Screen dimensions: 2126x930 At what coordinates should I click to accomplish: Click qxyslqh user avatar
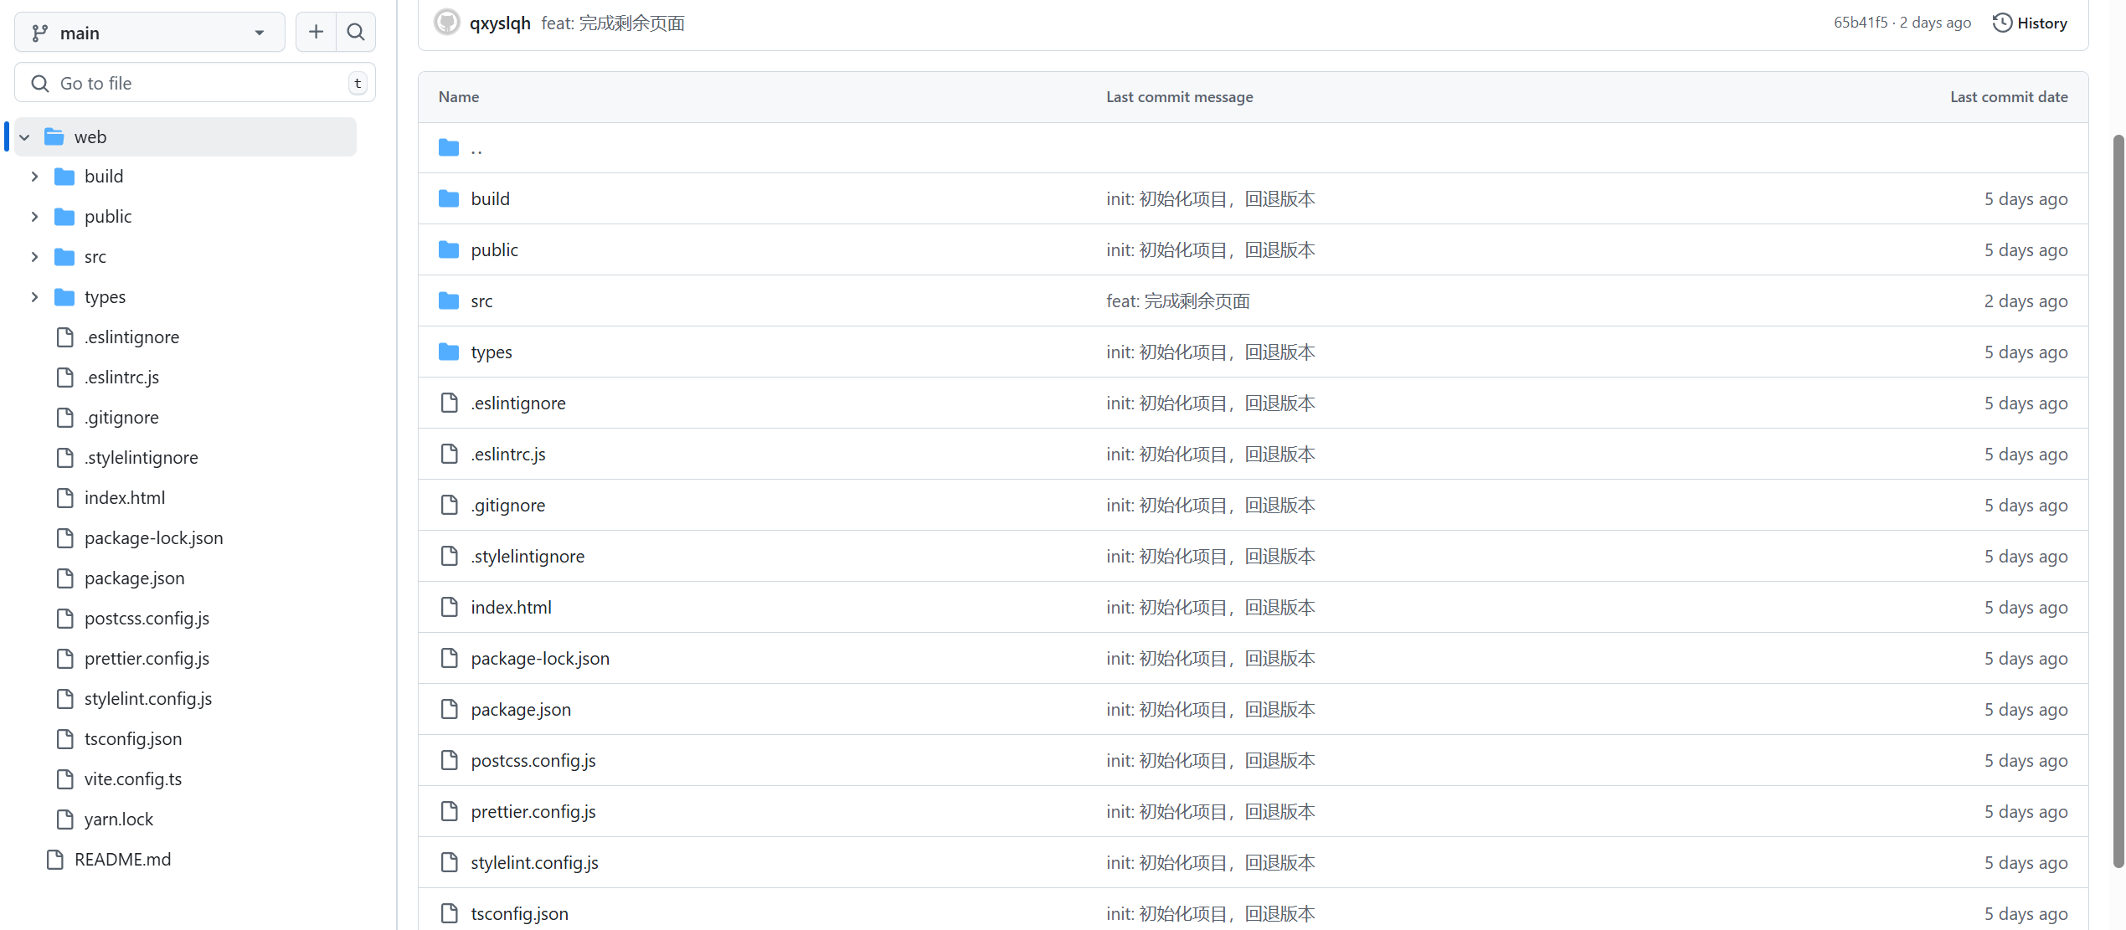pos(447,23)
